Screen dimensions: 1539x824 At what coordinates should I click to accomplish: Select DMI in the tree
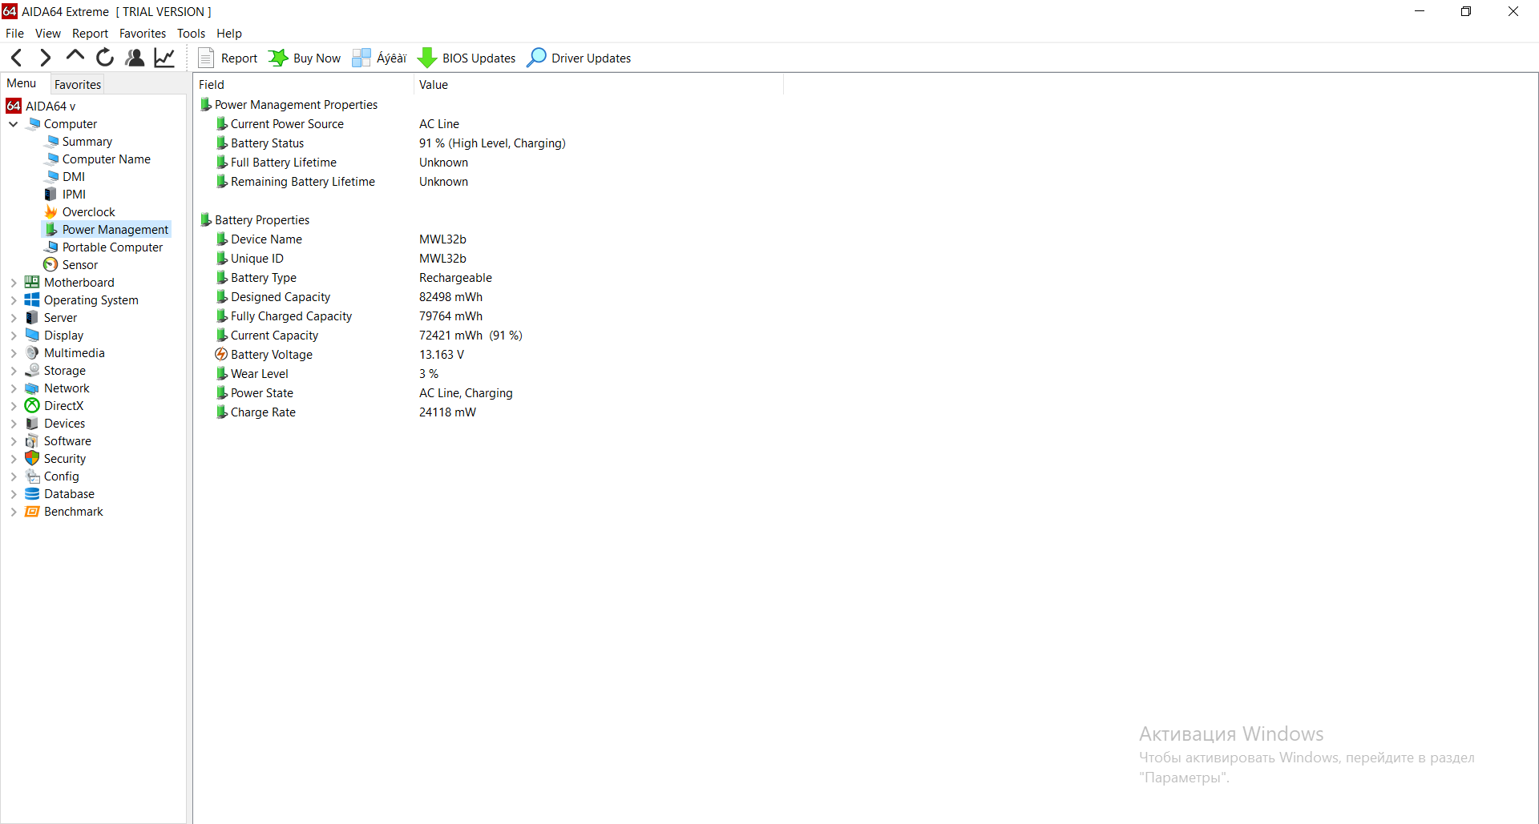pyautogui.click(x=66, y=177)
